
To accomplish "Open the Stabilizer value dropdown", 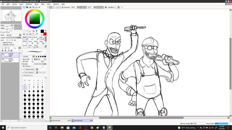I will coord(119,7).
